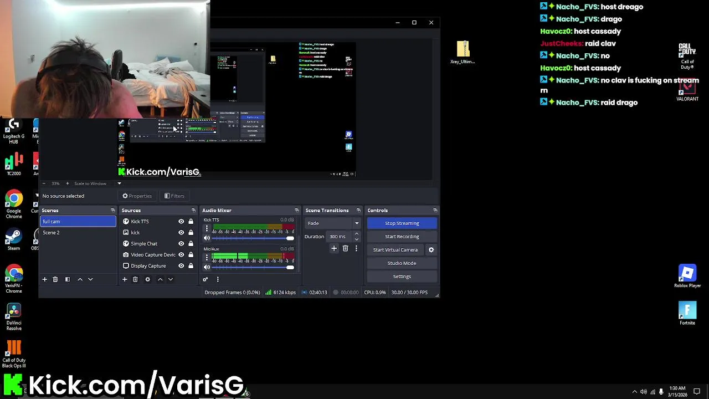The width and height of the screenshot is (709, 399).
Task: Move scene down in Scenes toolbar
Action: pyautogui.click(x=90, y=279)
